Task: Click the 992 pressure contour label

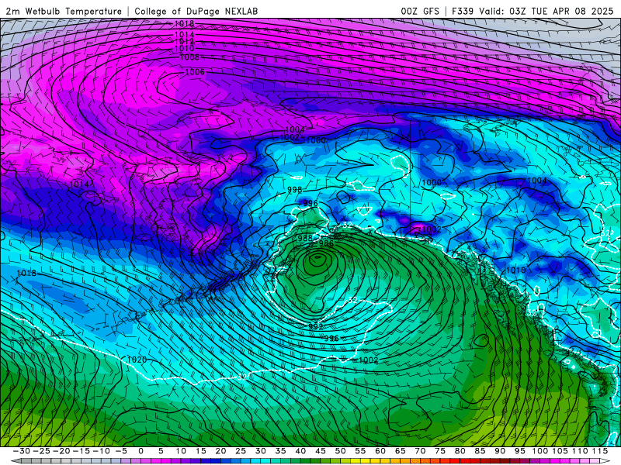Action: pos(316,327)
